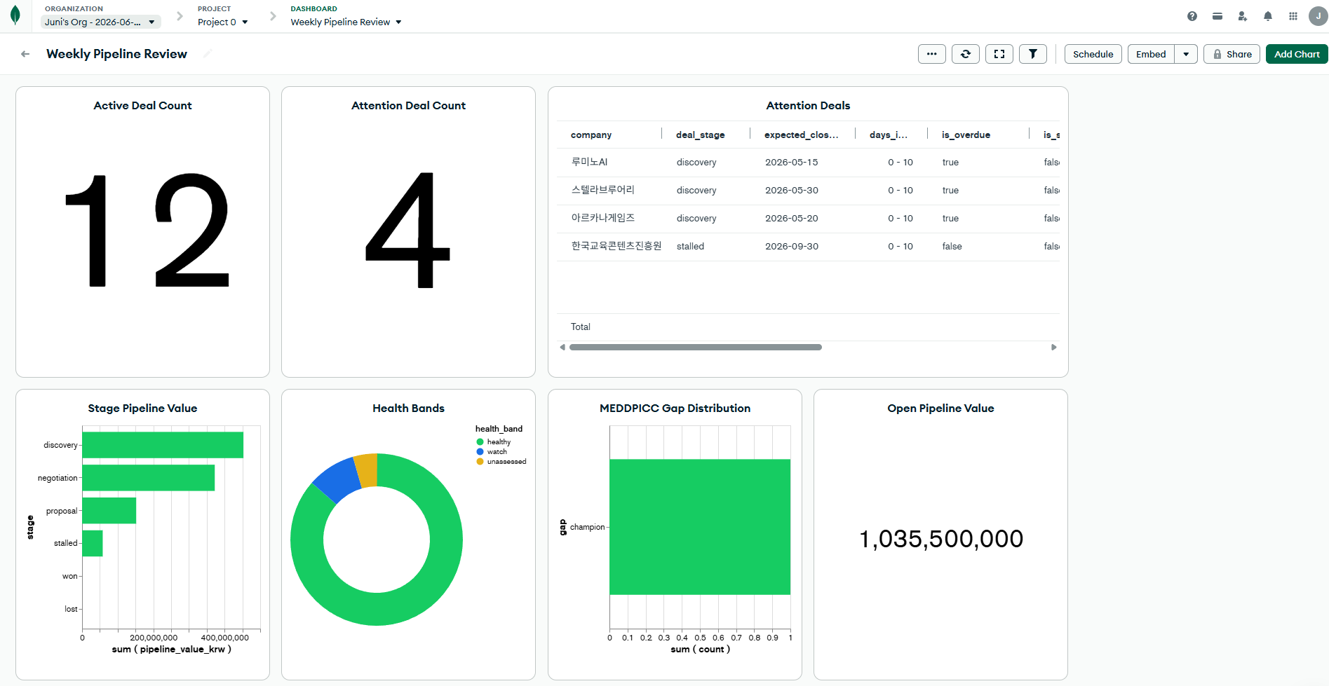1329x686 pixels.
Task: Click the Total row label
Action: click(581, 327)
